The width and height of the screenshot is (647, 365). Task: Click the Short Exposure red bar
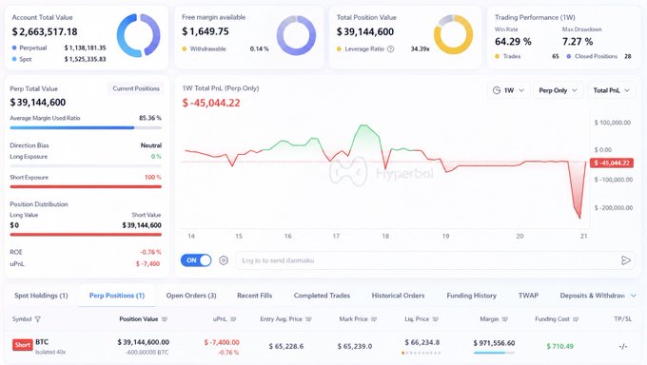[x=86, y=187]
